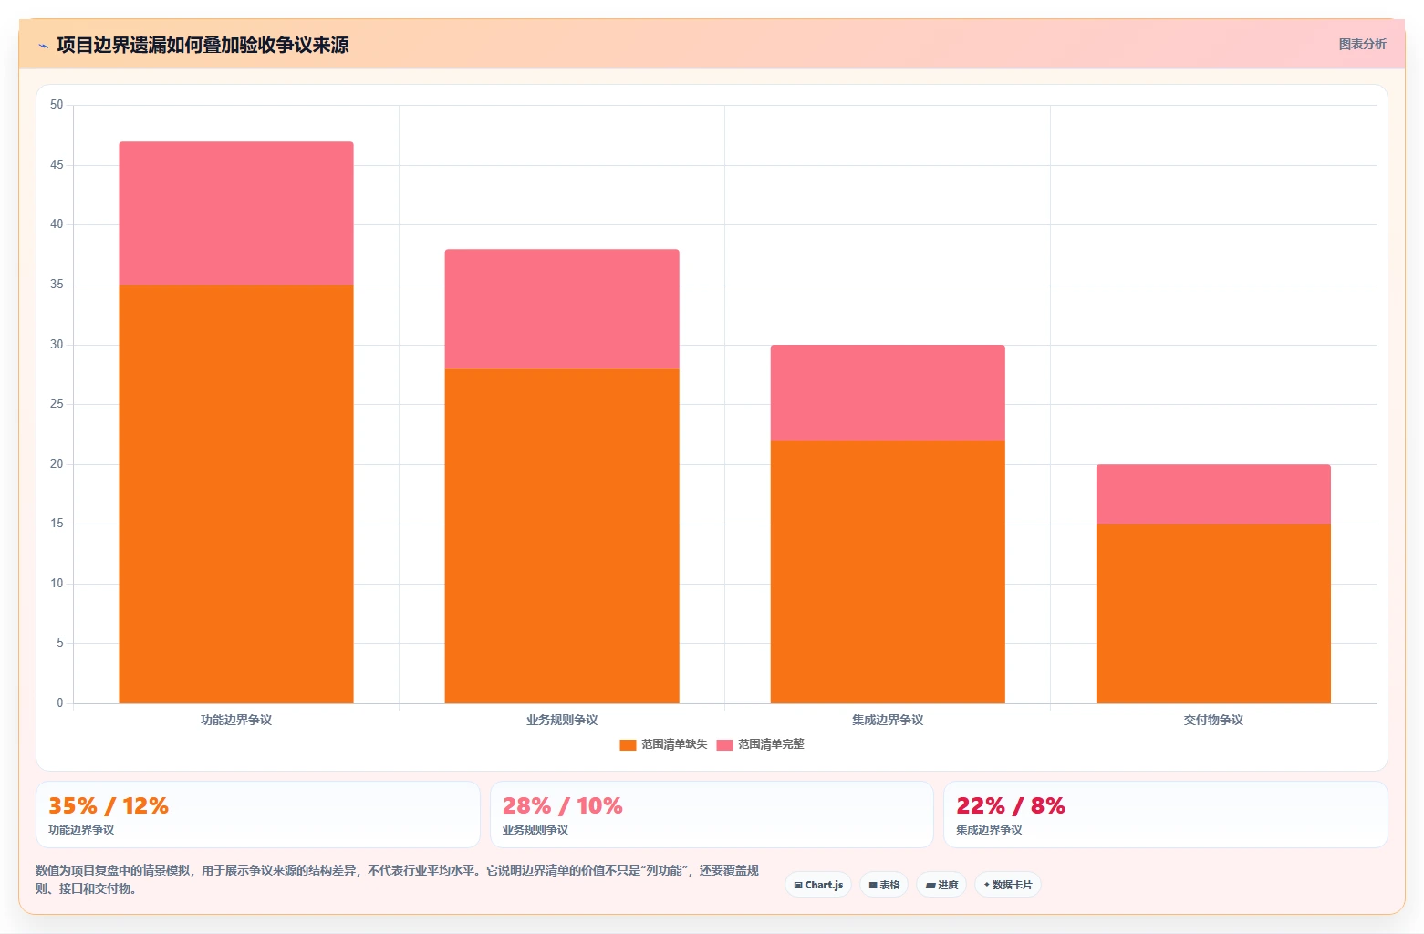Click the pink 集成边界争议 bar segment
1424x934 pixels.
[888, 392]
